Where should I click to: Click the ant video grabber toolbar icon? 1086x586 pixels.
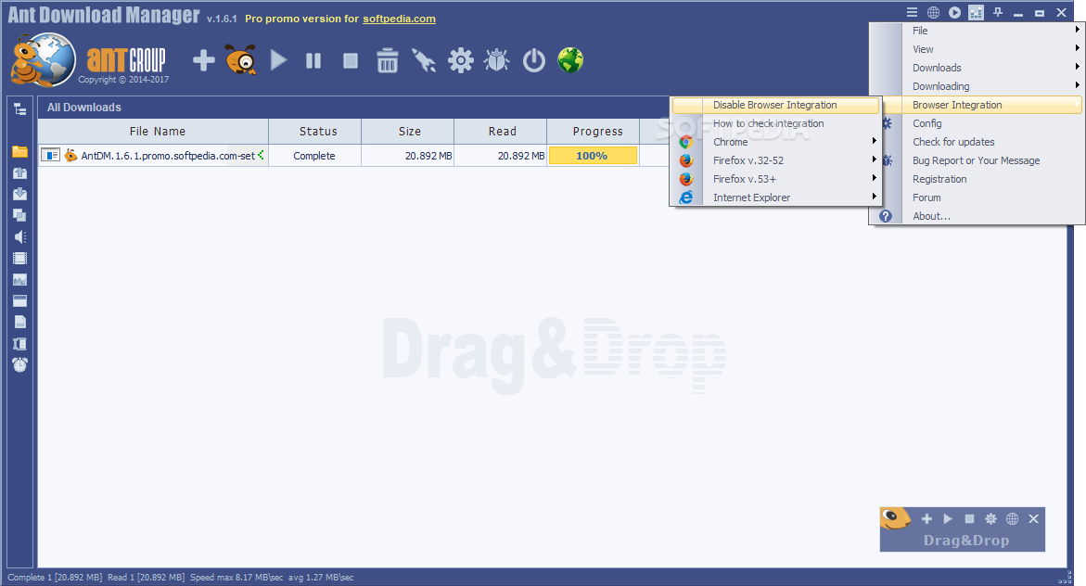click(x=241, y=60)
